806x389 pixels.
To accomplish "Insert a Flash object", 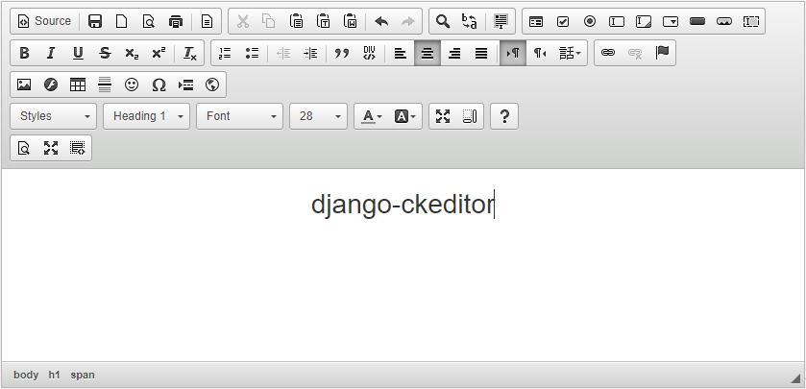I will [x=51, y=85].
